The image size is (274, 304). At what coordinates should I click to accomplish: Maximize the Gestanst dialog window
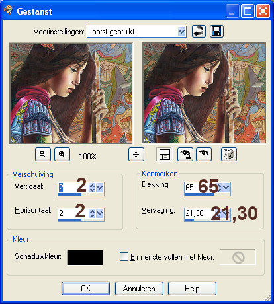248,11
